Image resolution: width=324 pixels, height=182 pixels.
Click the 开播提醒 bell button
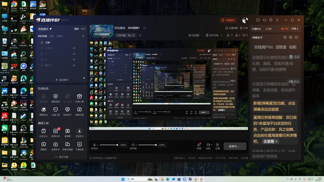coord(231,28)
